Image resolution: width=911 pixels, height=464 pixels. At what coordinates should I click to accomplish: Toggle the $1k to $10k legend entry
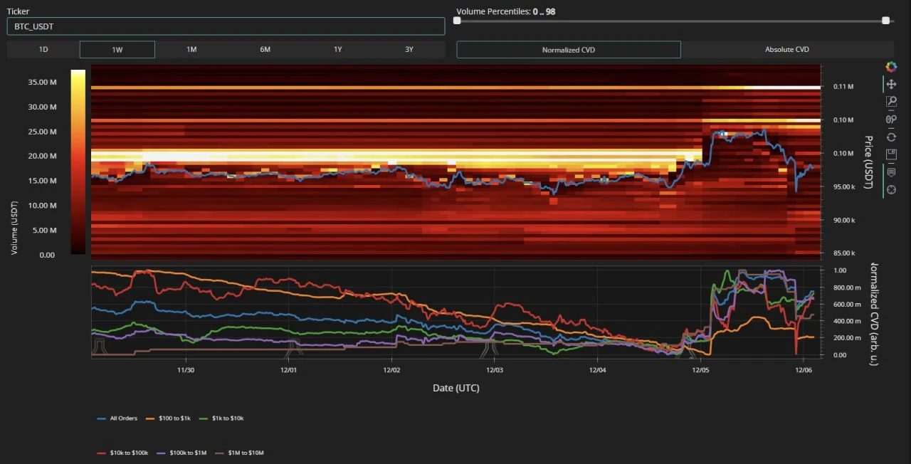point(220,418)
